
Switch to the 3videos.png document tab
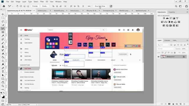43,11
